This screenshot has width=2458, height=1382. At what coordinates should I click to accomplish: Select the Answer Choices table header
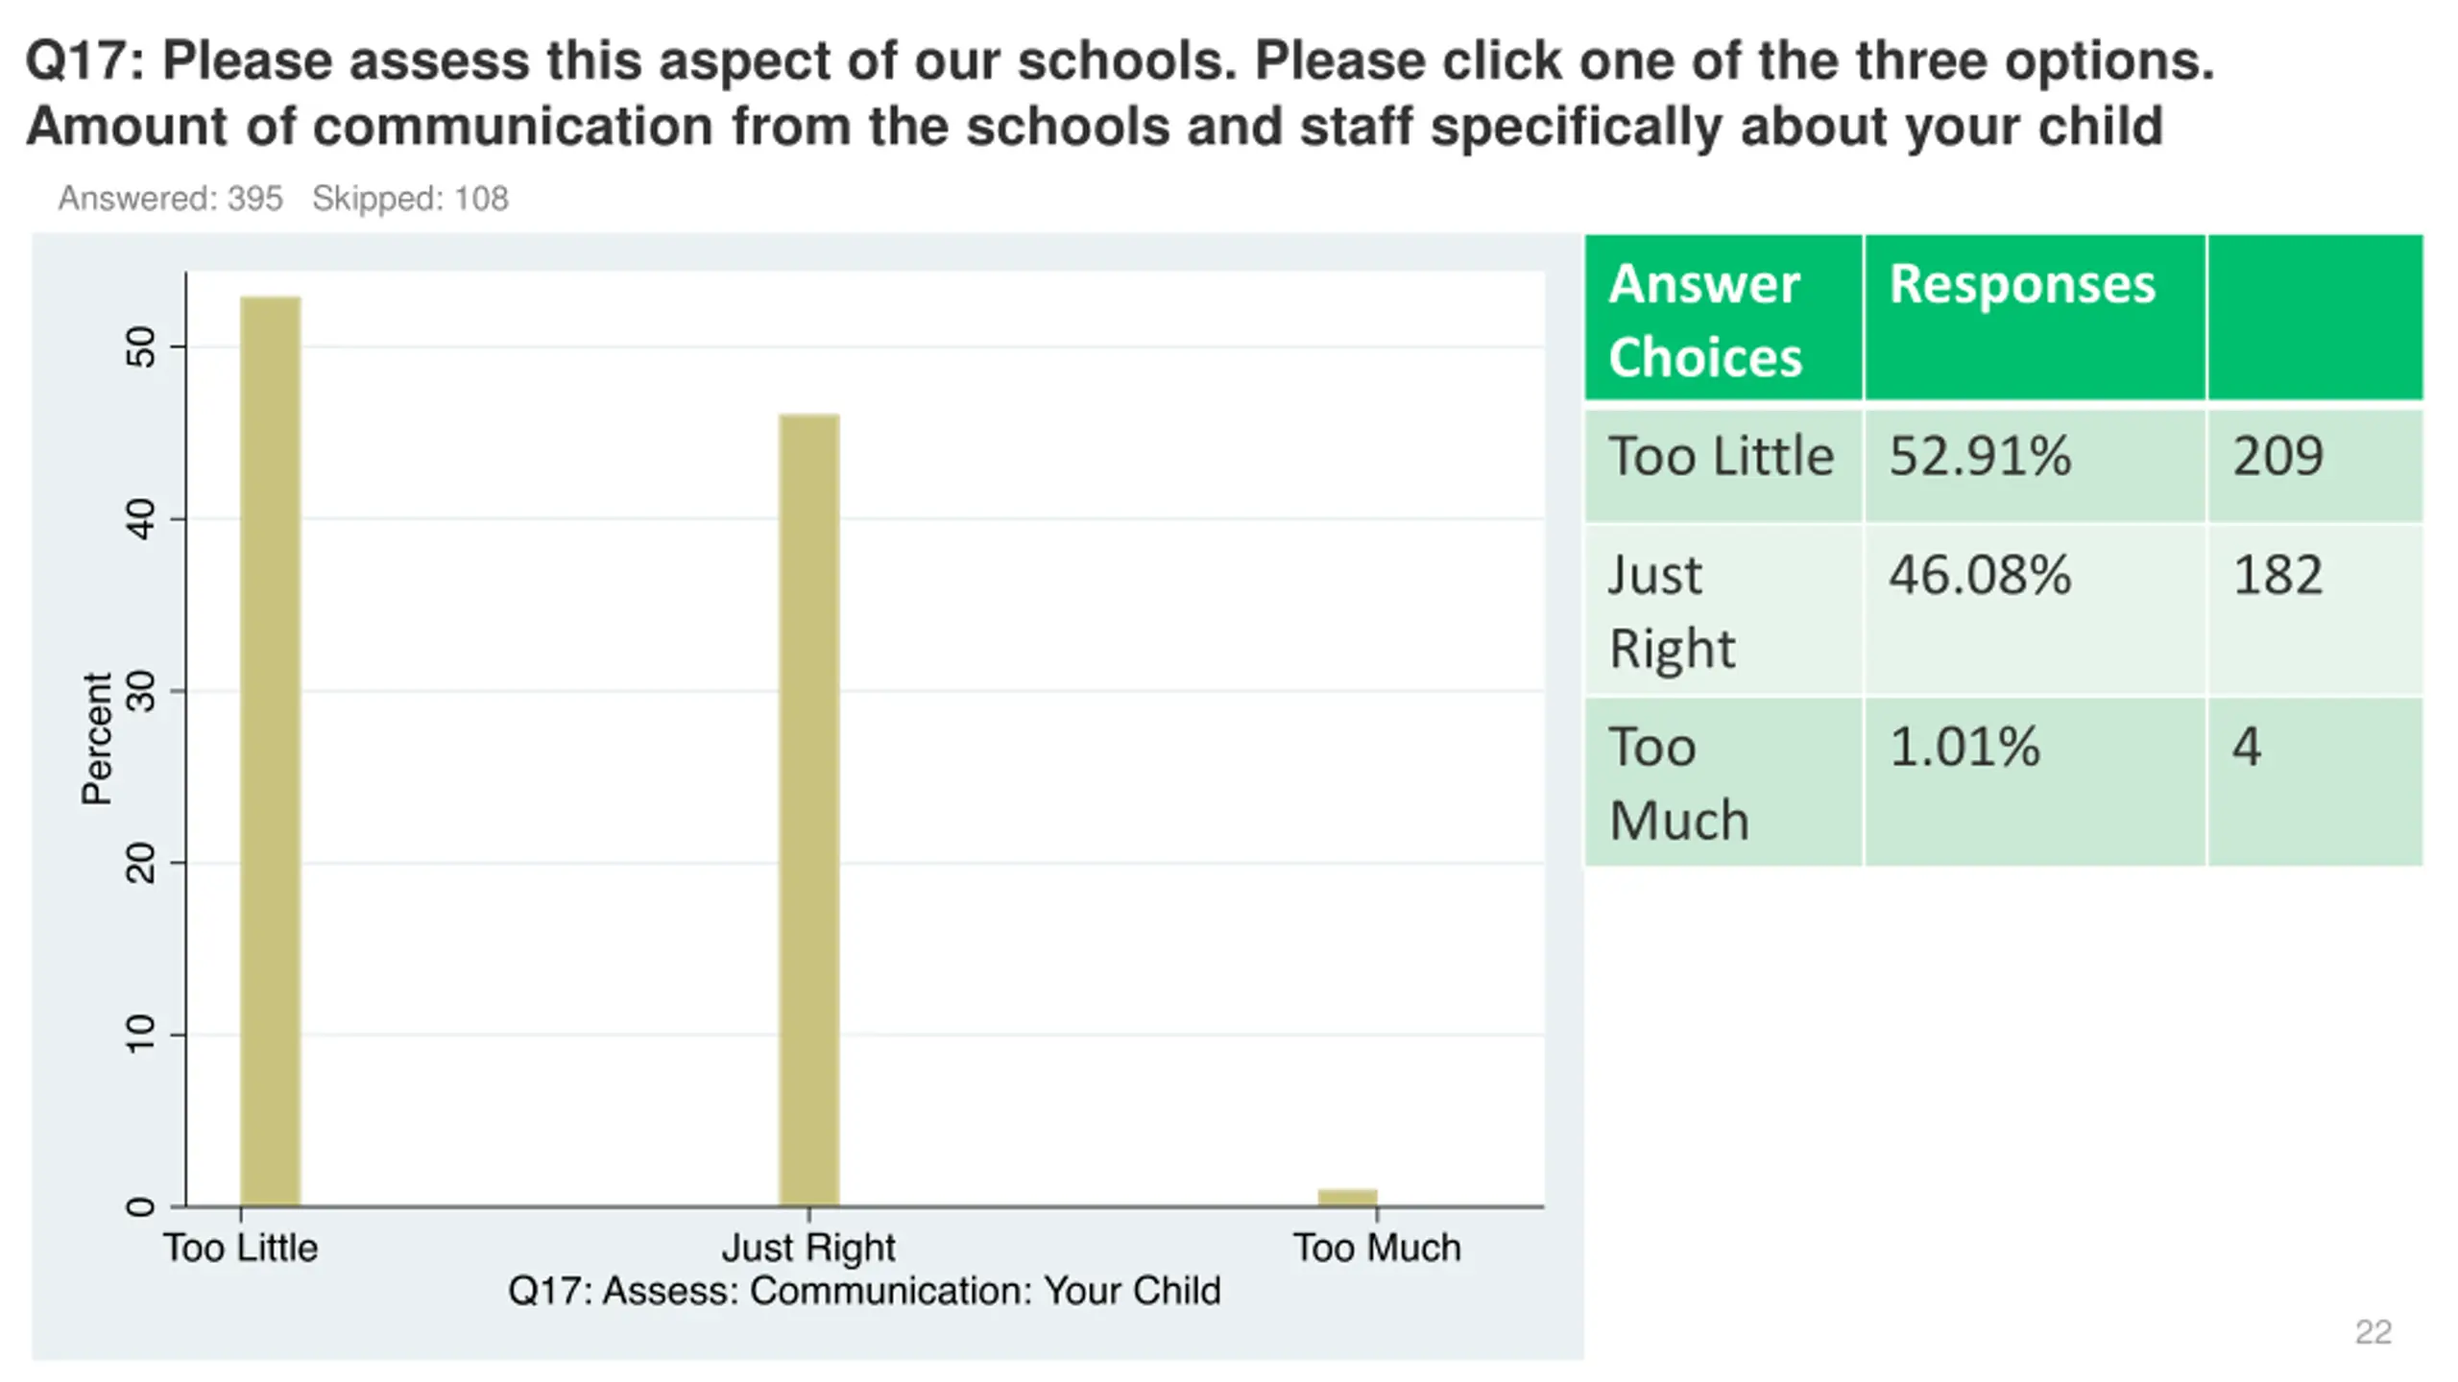coord(1723,318)
